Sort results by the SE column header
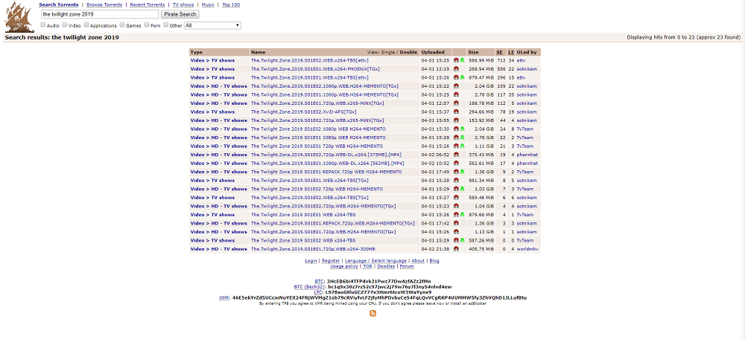Viewport: 745px width, 339px height. pyautogui.click(x=500, y=52)
